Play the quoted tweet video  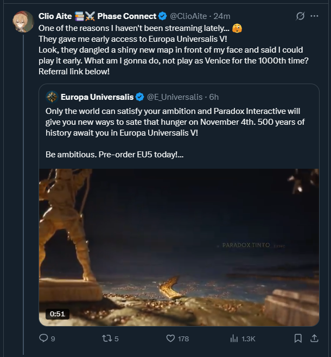(179, 247)
